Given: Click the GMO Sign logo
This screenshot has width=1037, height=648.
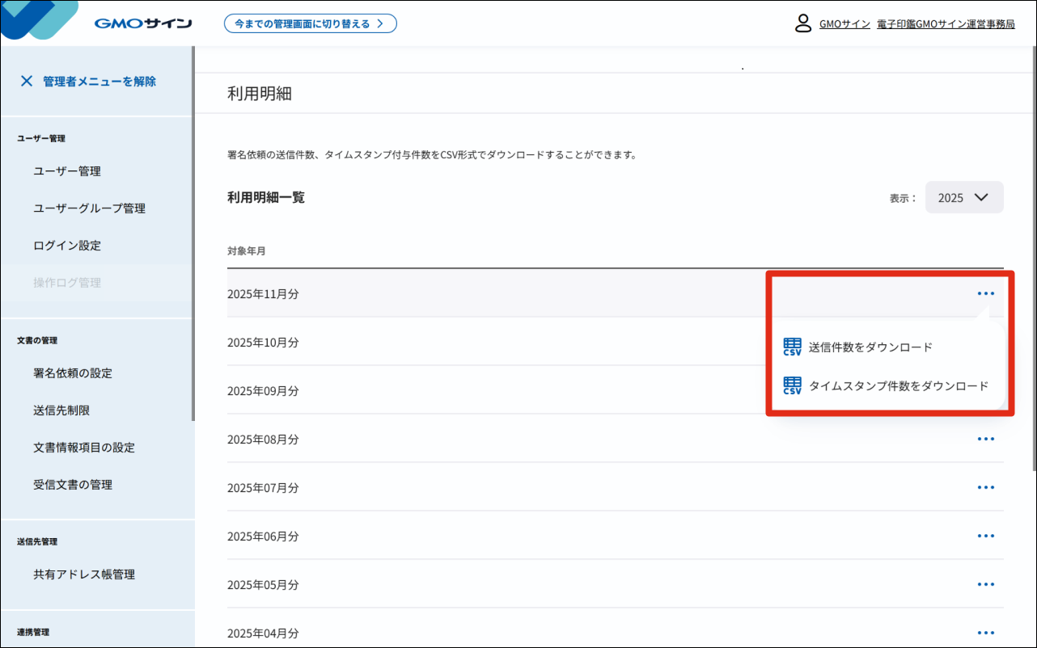Looking at the screenshot, I should (142, 23).
